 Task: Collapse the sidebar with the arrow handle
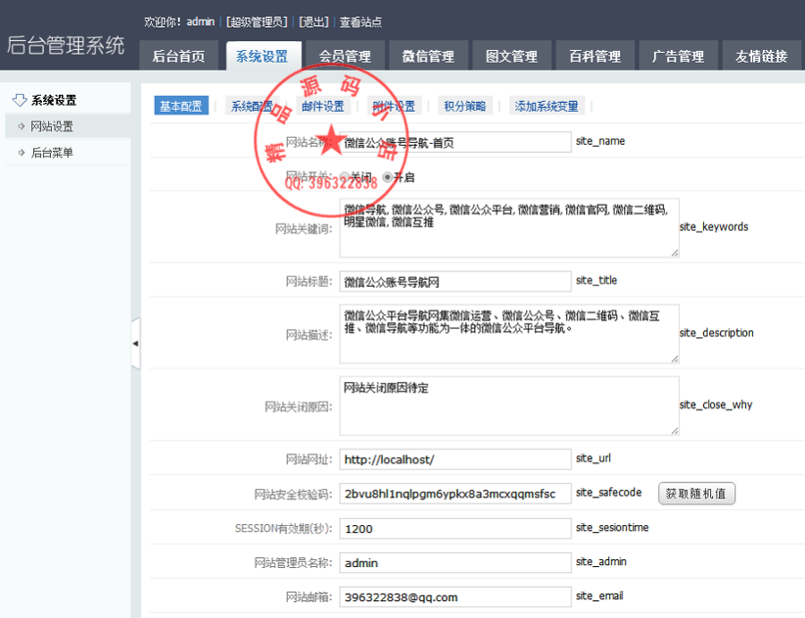[x=136, y=343]
